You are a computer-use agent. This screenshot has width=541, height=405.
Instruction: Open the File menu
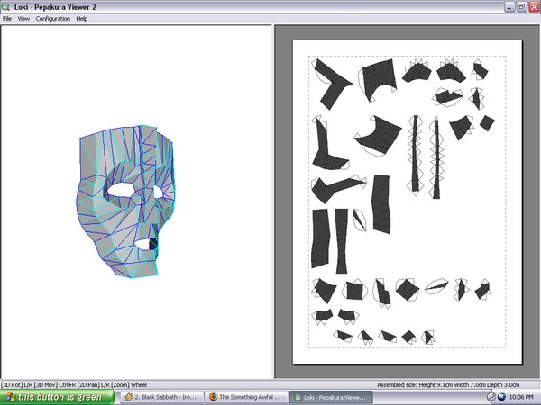pyautogui.click(x=7, y=18)
